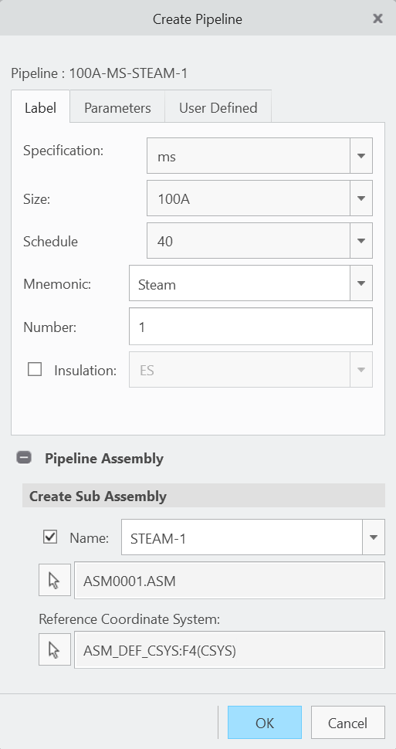Open the User Defined tab

click(x=218, y=107)
